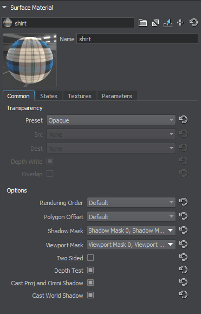This screenshot has height=314, width=201.
Task: Open the Preset Opaque dropdown
Action: pyautogui.click(x=111, y=120)
